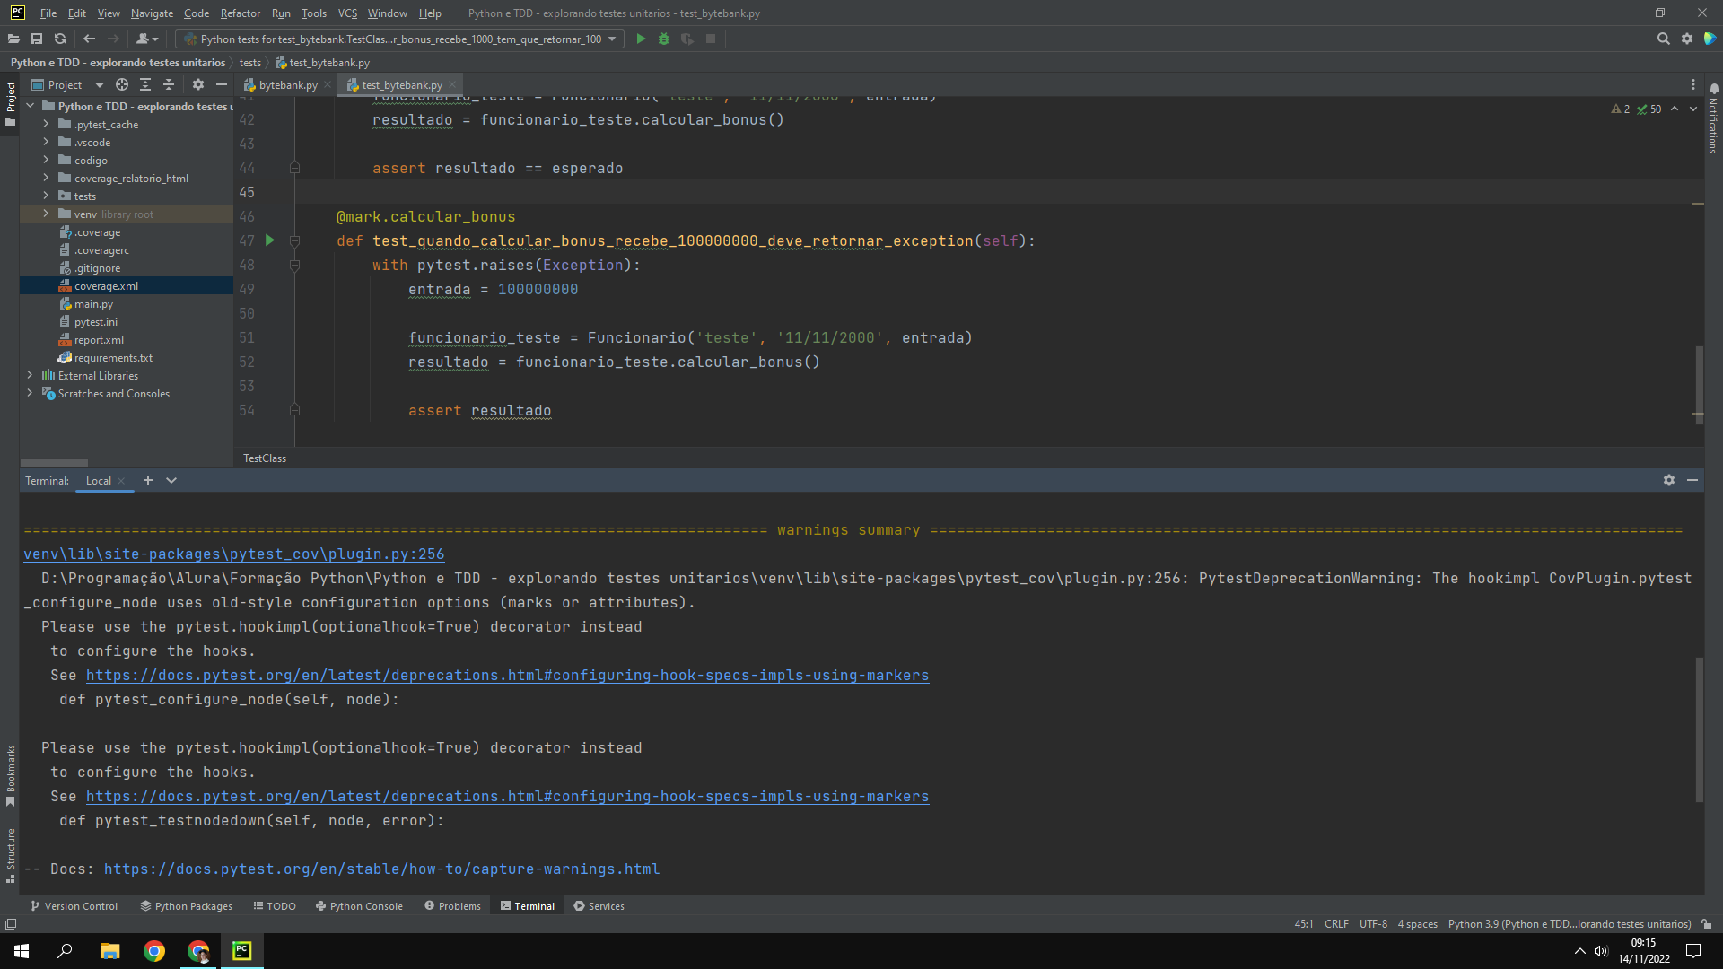
Task: Open the code-with-me user icon dropdown
Action: coord(147,39)
